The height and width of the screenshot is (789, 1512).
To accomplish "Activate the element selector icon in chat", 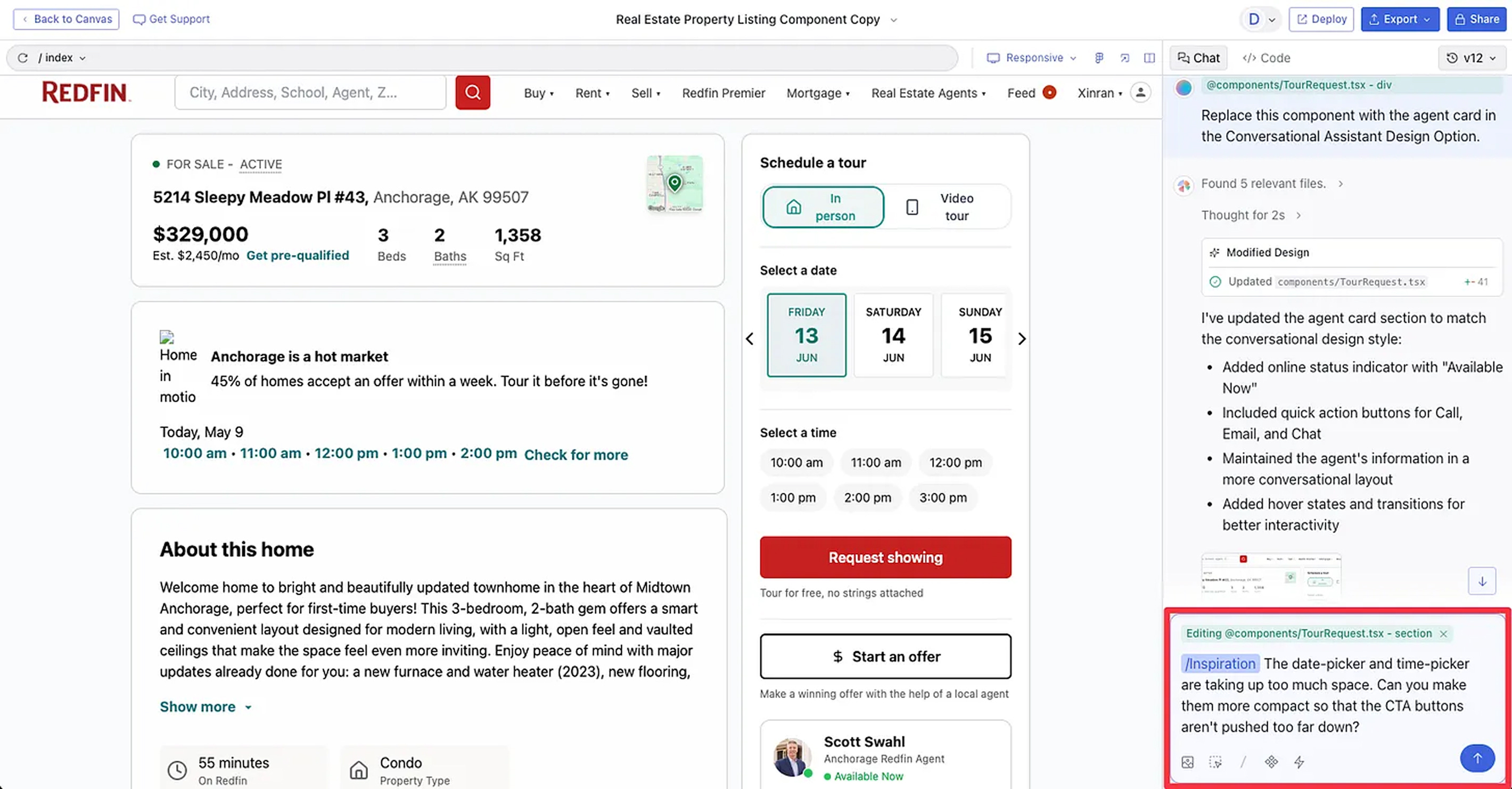I will (x=1215, y=762).
